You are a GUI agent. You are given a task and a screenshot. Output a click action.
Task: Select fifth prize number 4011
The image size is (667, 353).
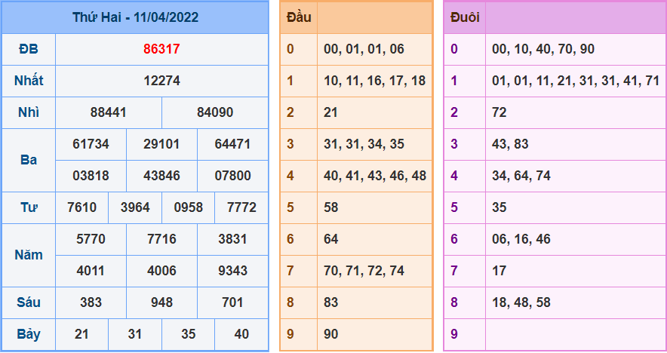(91, 271)
